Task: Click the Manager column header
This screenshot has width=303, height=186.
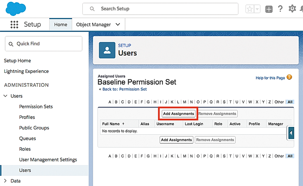Action: click(x=276, y=124)
